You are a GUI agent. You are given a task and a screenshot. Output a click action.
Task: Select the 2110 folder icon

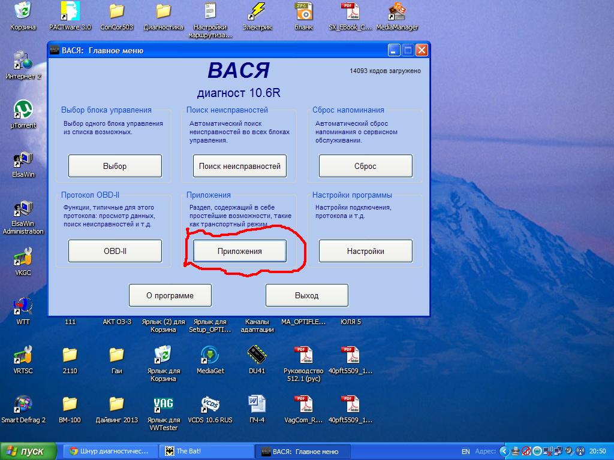tap(70, 355)
